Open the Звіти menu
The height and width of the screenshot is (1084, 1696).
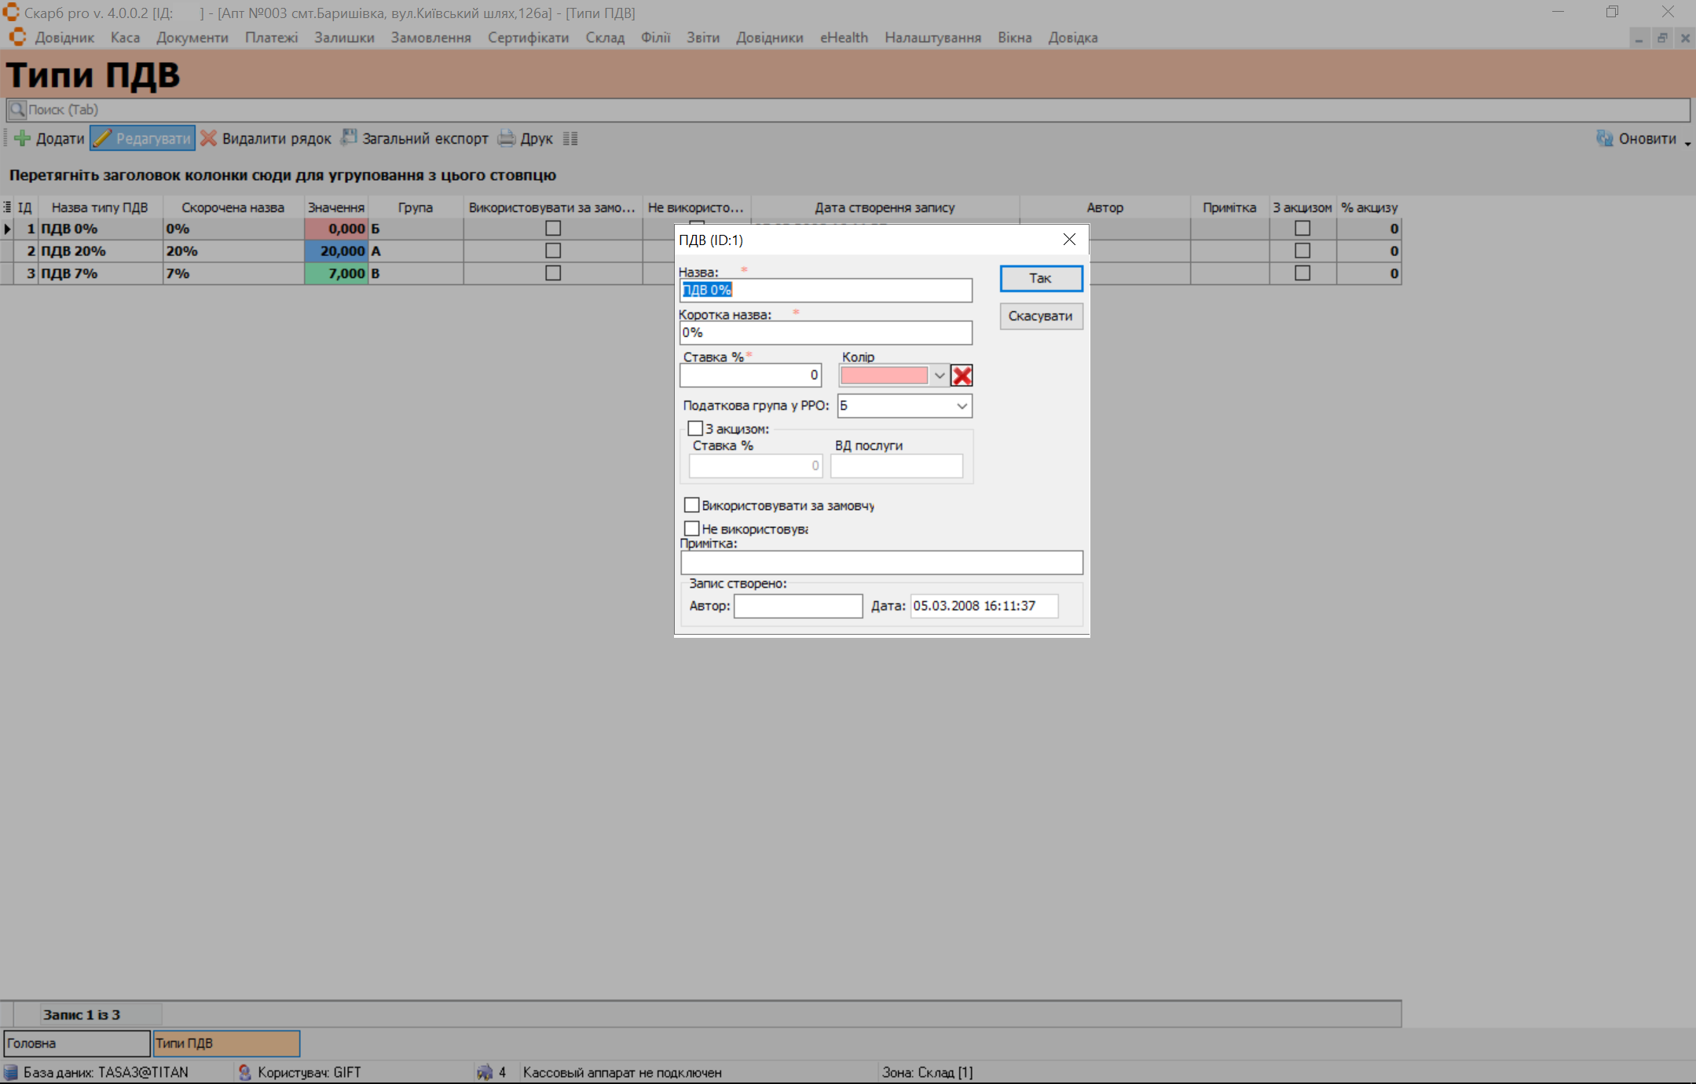(x=702, y=38)
